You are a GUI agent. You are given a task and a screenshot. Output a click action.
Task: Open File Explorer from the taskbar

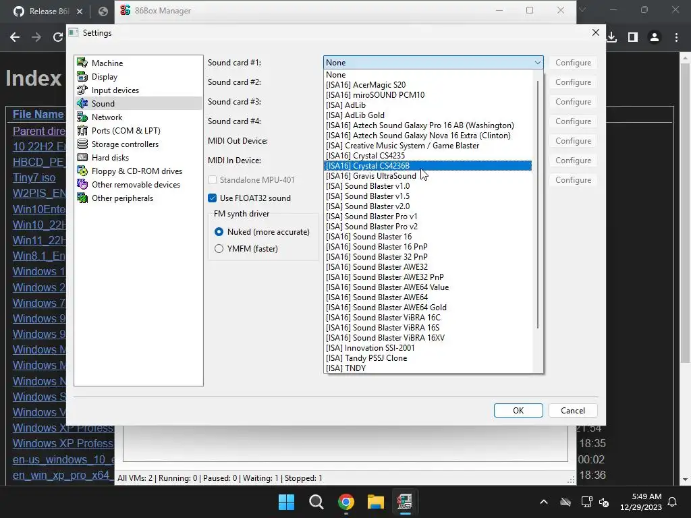[x=375, y=502]
